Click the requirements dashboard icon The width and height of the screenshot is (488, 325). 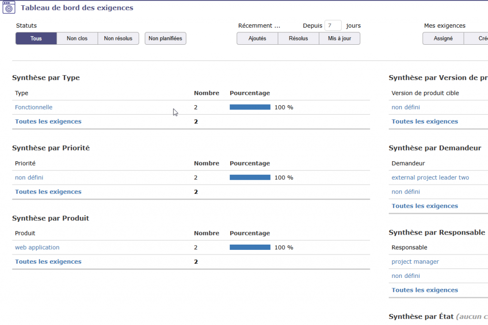point(9,8)
